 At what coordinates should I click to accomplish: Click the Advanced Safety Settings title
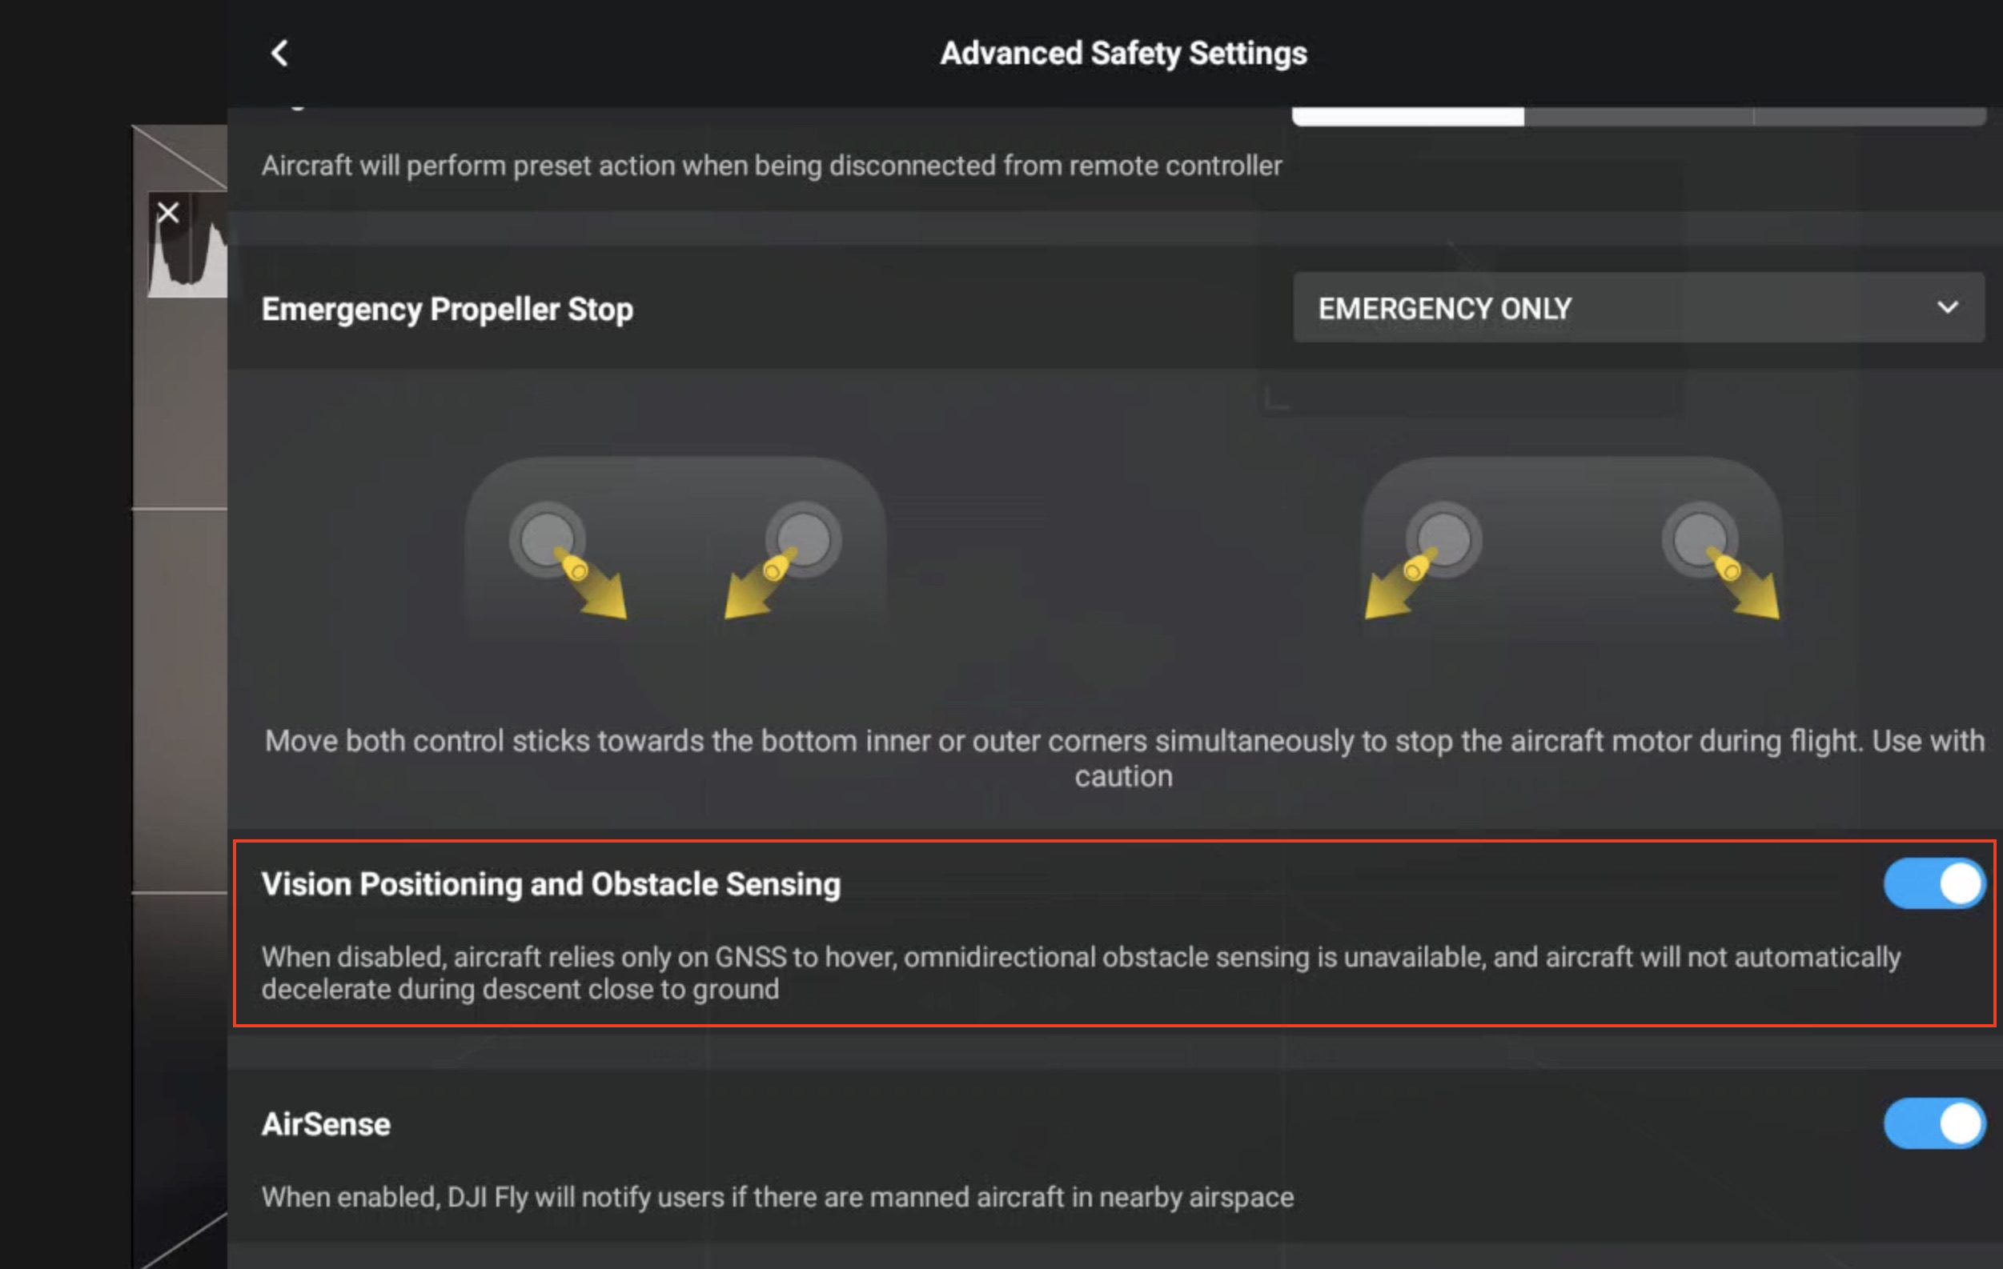click(x=1123, y=54)
